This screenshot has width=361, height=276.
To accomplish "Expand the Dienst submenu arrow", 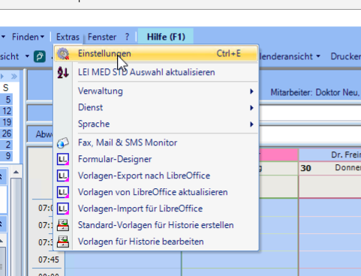I will tap(251, 108).
